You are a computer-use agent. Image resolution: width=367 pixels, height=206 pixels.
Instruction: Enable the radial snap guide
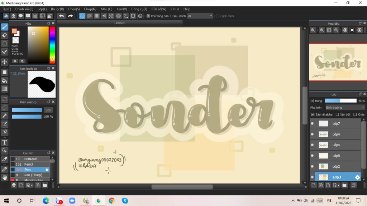click(x=111, y=16)
